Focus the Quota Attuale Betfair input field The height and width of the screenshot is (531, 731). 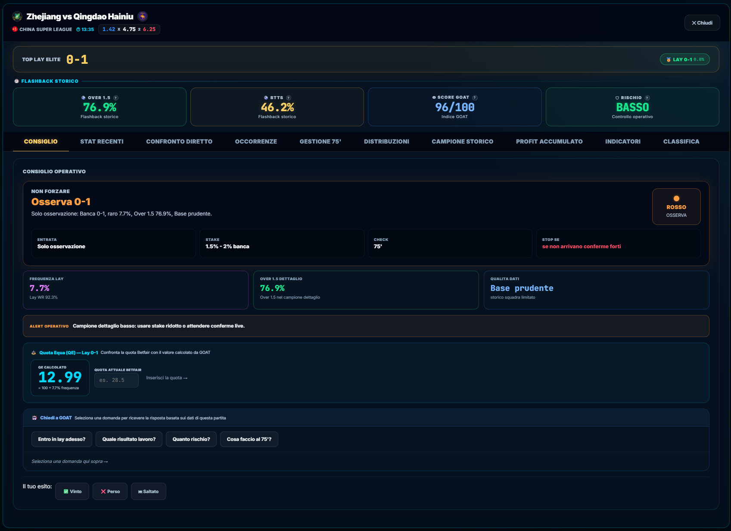(x=116, y=380)
